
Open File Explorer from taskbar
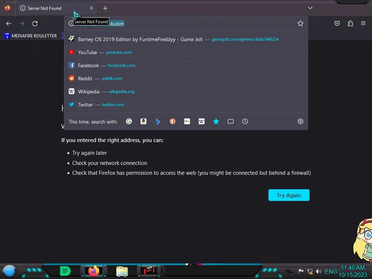pyautogui.click(x=122, y=271)
